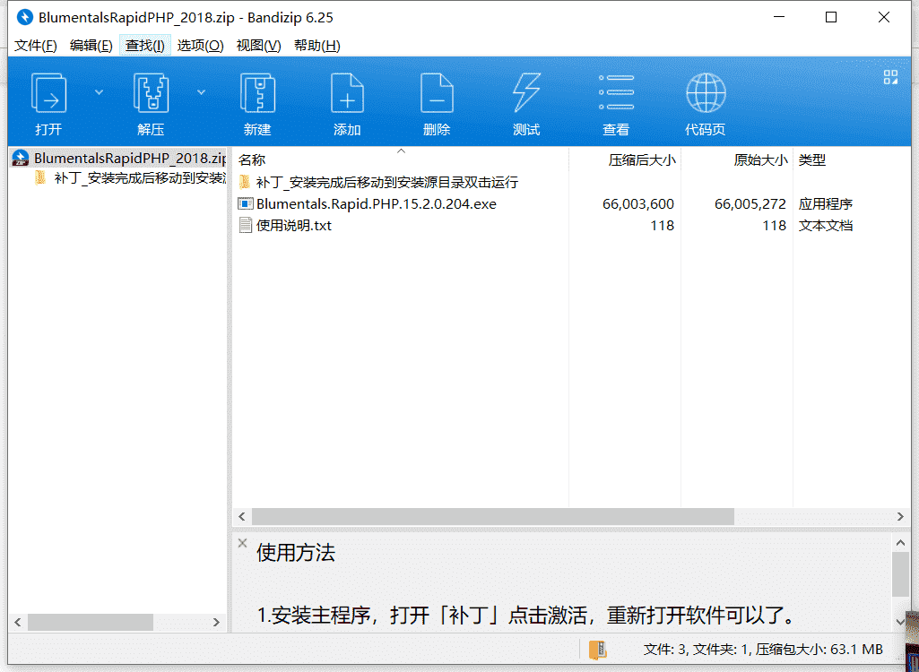Click the status bar text 压缩包大小: 63.1 MB
This screenshot has height=672, width=919.
pos(819,649)
